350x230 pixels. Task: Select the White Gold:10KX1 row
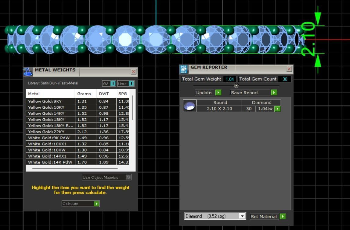[x=78, y=144]
